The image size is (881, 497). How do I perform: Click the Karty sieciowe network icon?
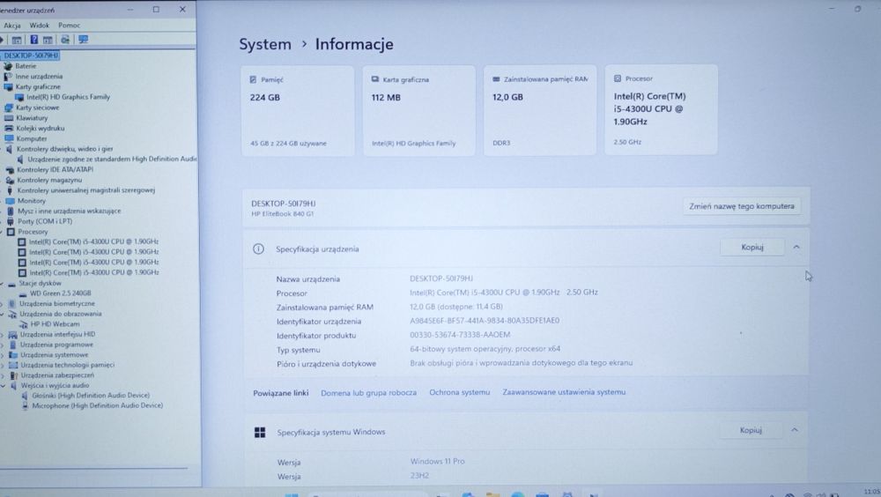tap(9, 108)
